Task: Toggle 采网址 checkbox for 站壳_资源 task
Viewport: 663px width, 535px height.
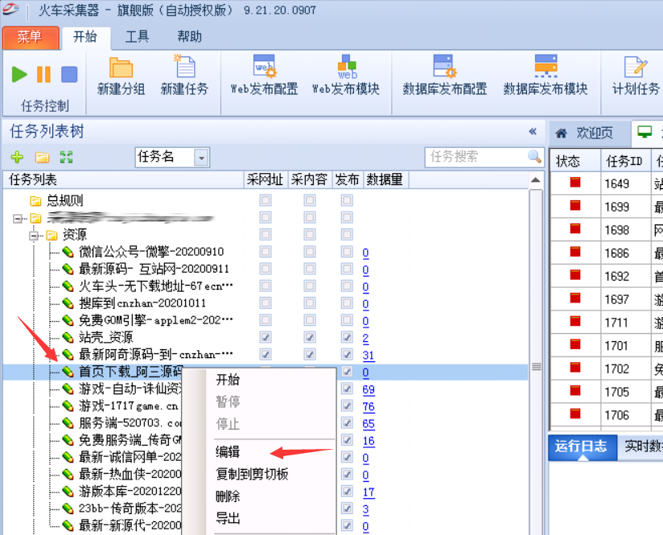Action: tap(266, 338)
